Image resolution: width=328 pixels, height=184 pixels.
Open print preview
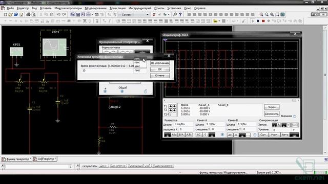33,15
